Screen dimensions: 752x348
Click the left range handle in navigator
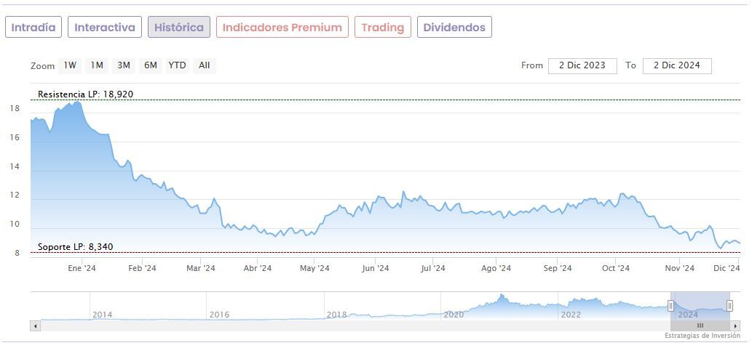point(670,306)
